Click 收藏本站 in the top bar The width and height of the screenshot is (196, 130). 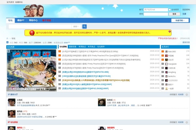19,2
